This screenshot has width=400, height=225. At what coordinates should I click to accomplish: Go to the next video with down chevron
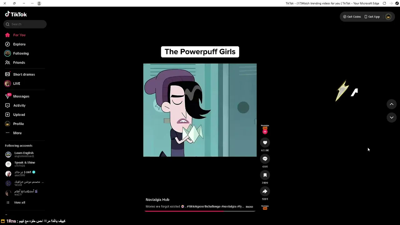(392, 117)
